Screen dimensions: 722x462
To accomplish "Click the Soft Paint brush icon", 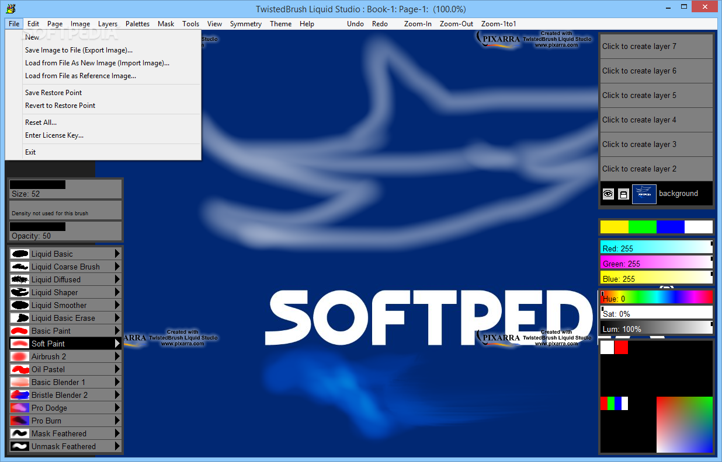I will tap(20, 344).
